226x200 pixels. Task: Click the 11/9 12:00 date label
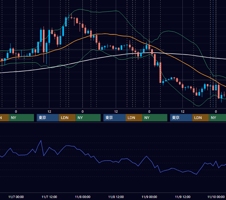tap(182, 197)
